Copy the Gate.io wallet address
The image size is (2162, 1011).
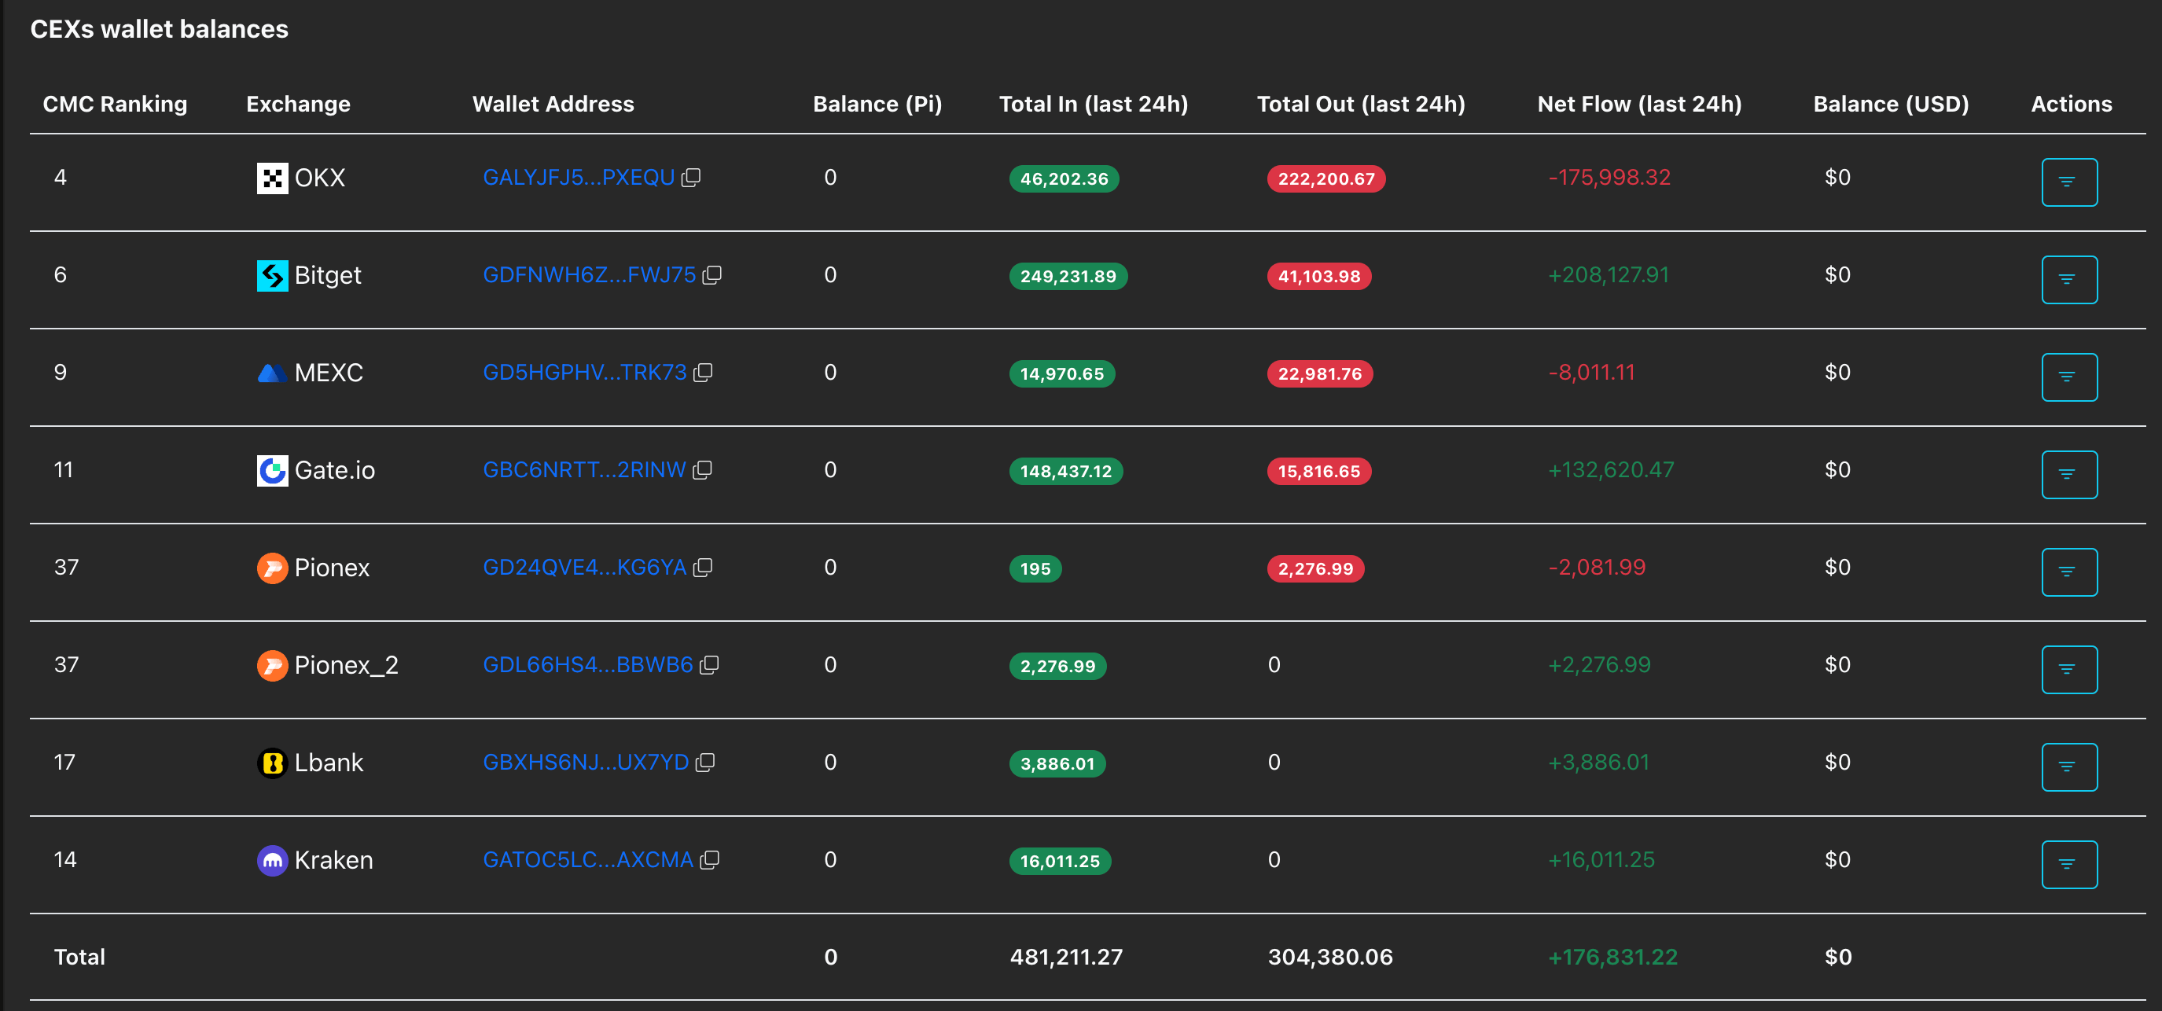(x=703, y=470)
